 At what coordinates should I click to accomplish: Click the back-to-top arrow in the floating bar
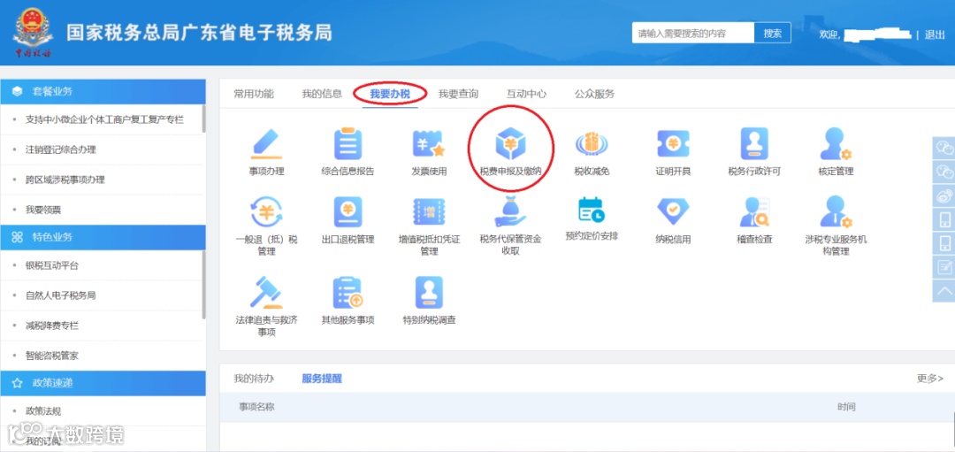pos(944,290)
